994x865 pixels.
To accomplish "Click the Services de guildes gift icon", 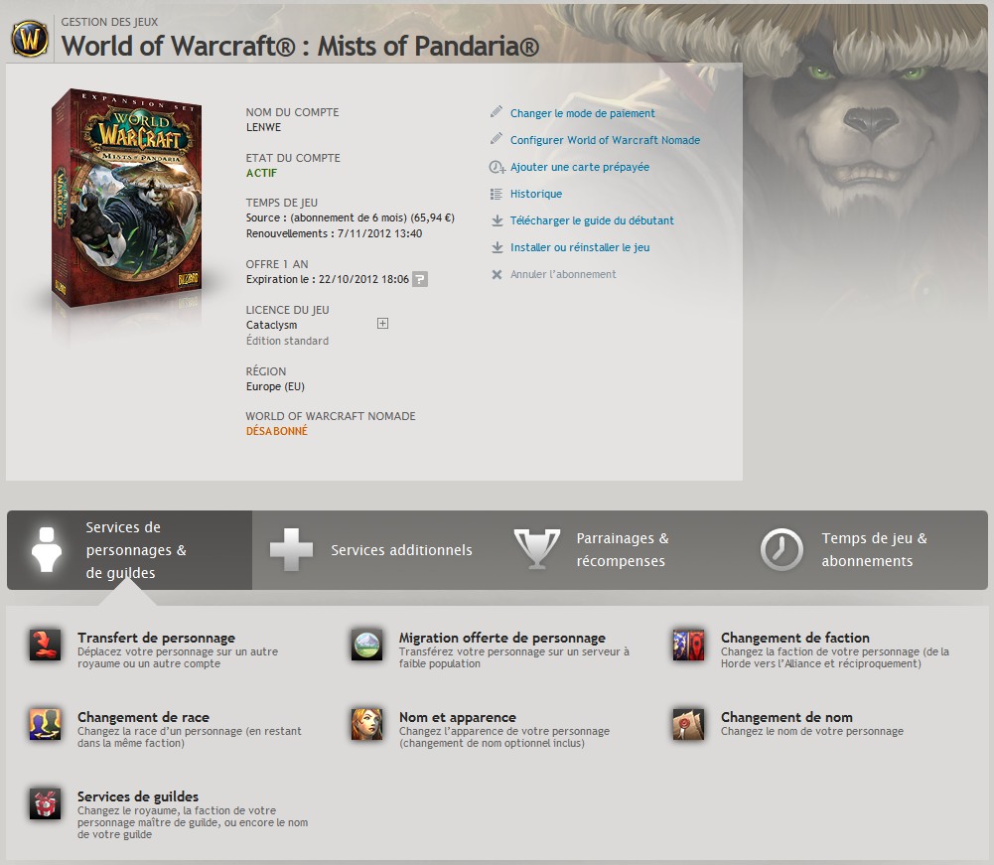I will point(45,803).
